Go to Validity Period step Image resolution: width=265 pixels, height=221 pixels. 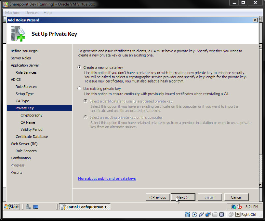pyautogui.click(x=32, y=129)
